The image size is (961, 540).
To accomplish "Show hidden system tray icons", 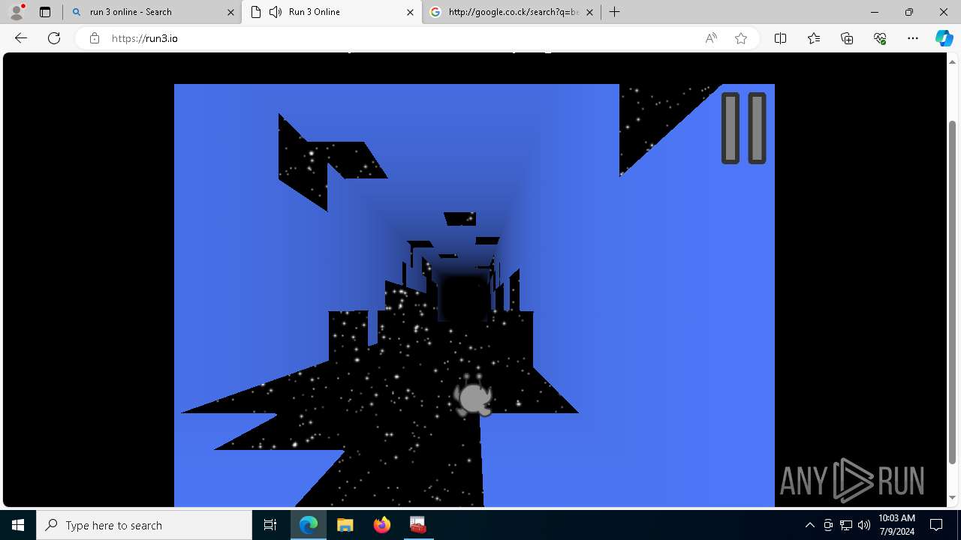I will [809, 525].
